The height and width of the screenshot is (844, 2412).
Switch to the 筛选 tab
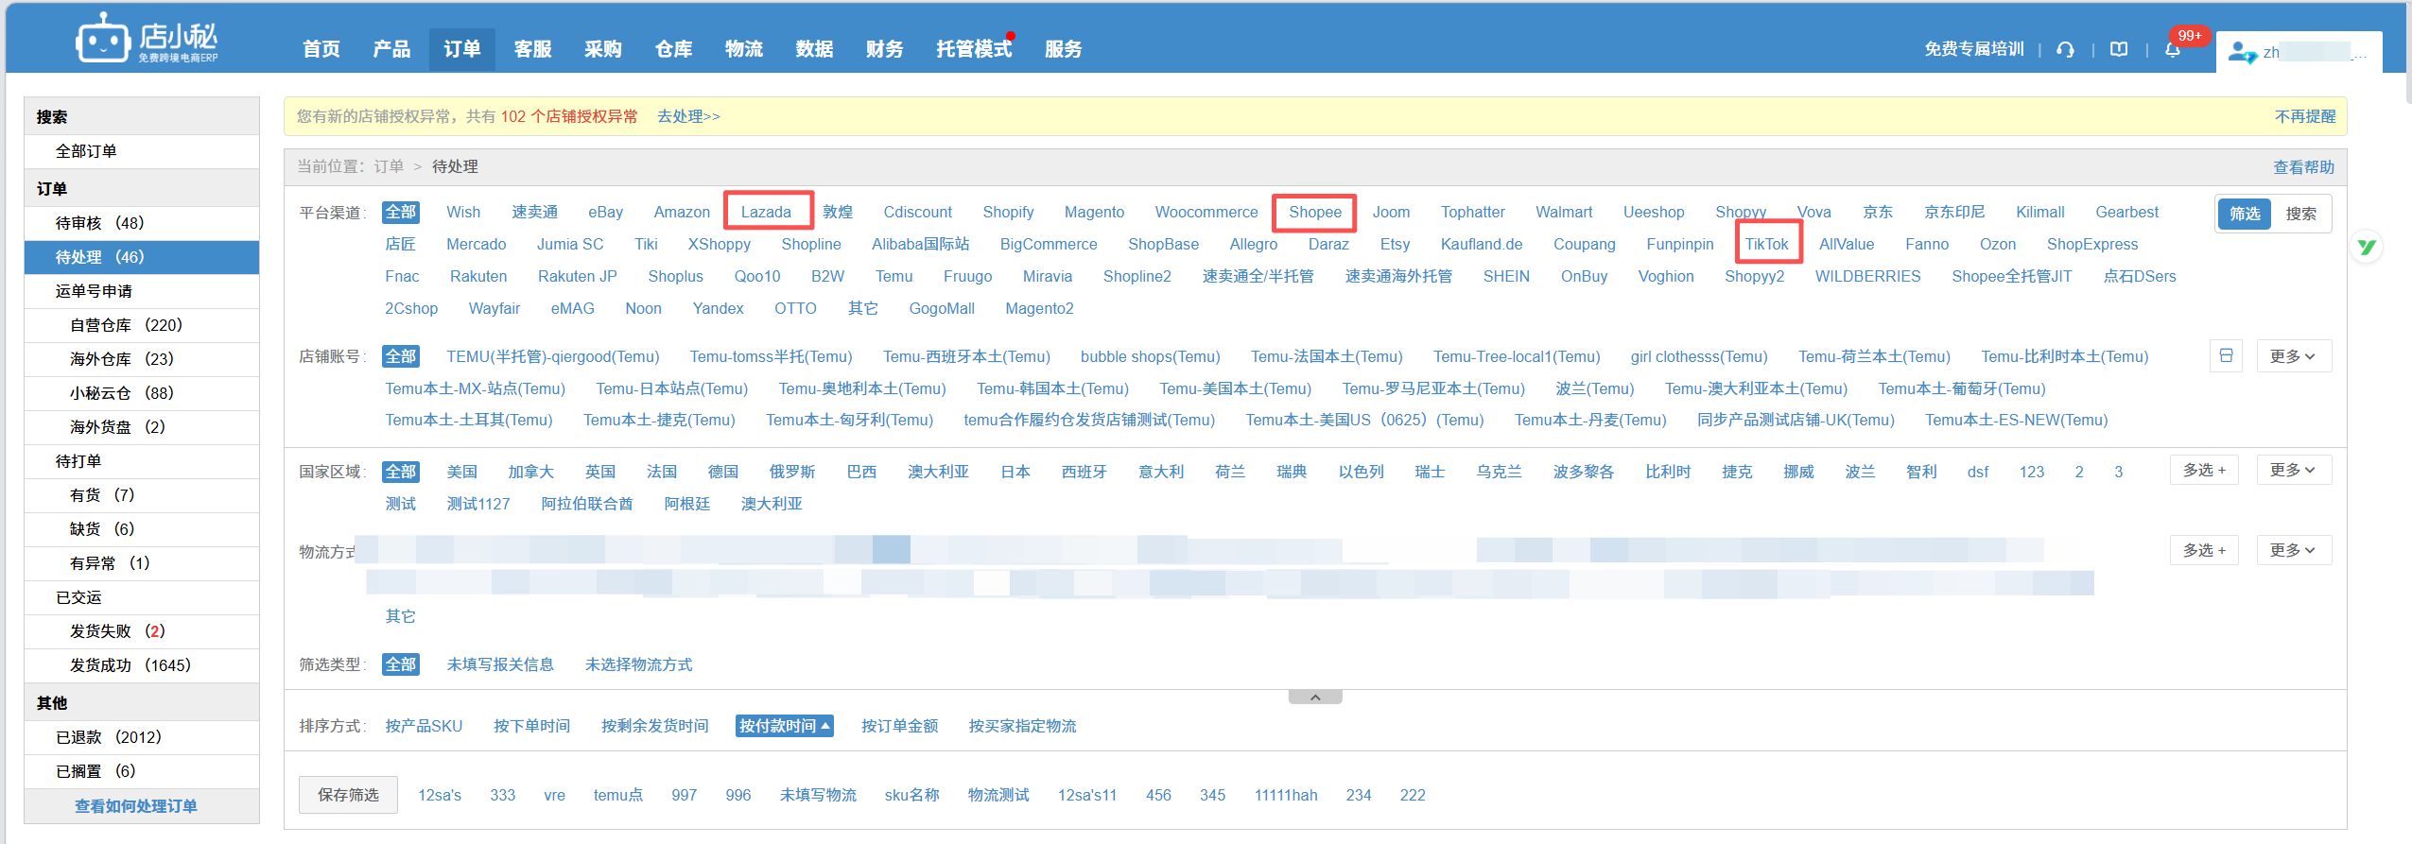click(2245, 214)
